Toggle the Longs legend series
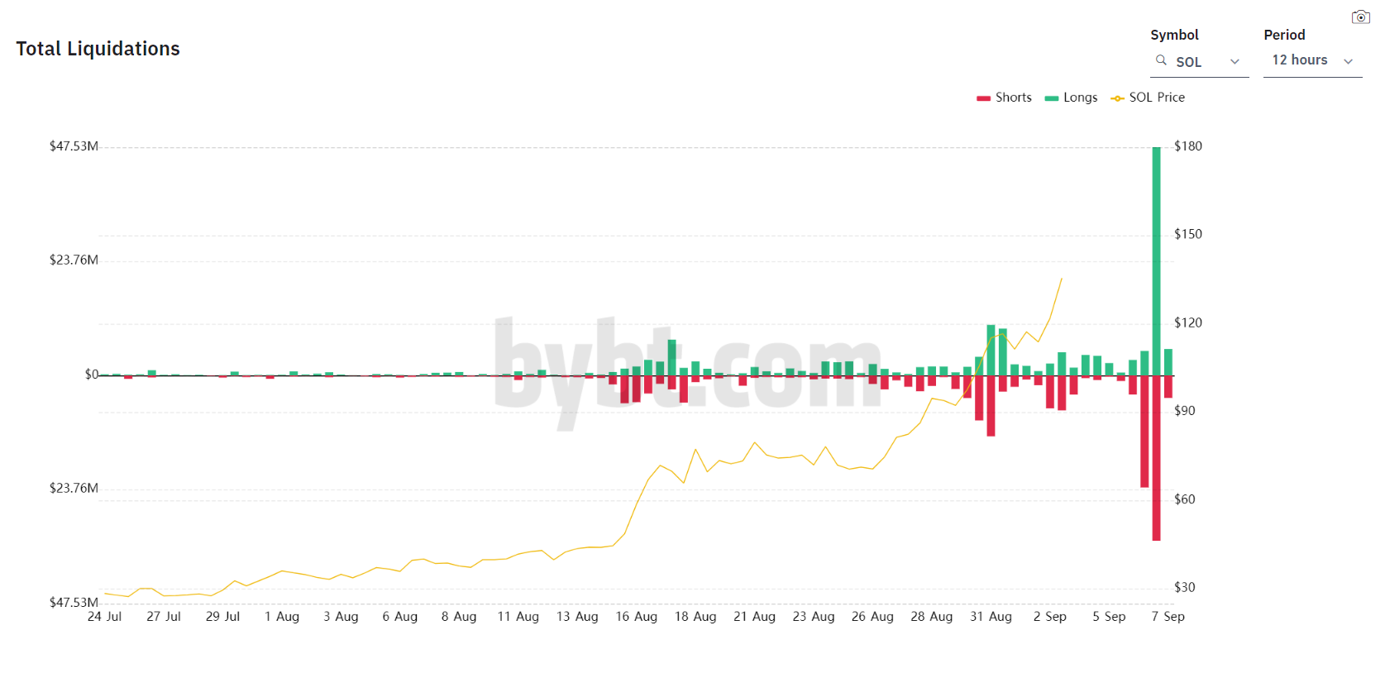Image resolution: width=1385 pixels, height=697 pixels. point(1071,98)
